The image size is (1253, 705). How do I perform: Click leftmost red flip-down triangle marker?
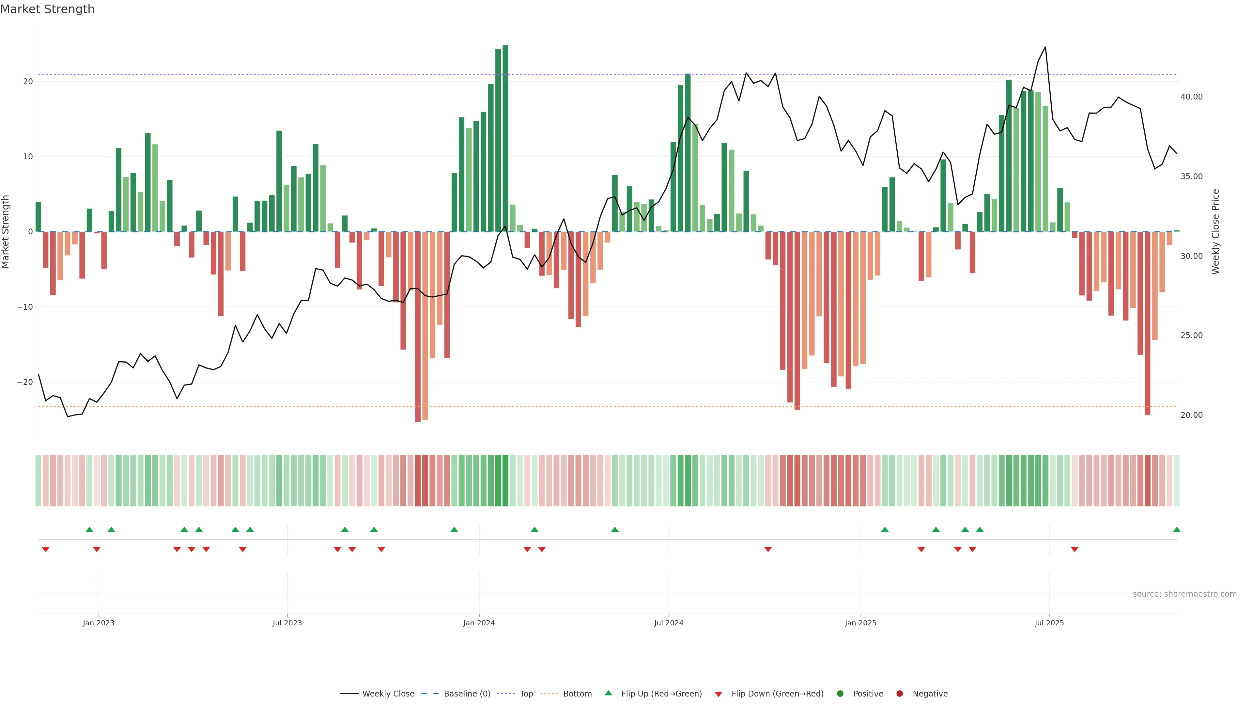(x=46, y=549)
